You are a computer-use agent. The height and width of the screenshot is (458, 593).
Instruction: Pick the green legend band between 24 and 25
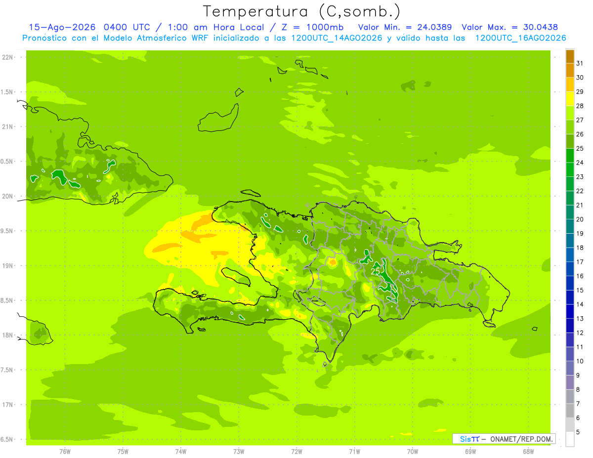tap(570, 156)
